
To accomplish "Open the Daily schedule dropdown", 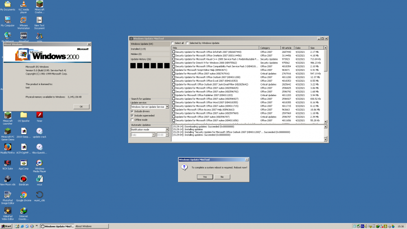I will [x=153, y=135].
